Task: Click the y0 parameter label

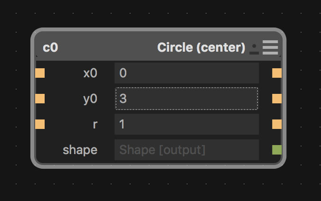Action: [90, 99]
